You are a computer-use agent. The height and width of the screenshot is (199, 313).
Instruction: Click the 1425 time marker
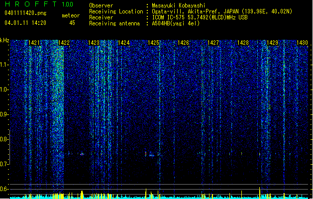tap(153, 43)
